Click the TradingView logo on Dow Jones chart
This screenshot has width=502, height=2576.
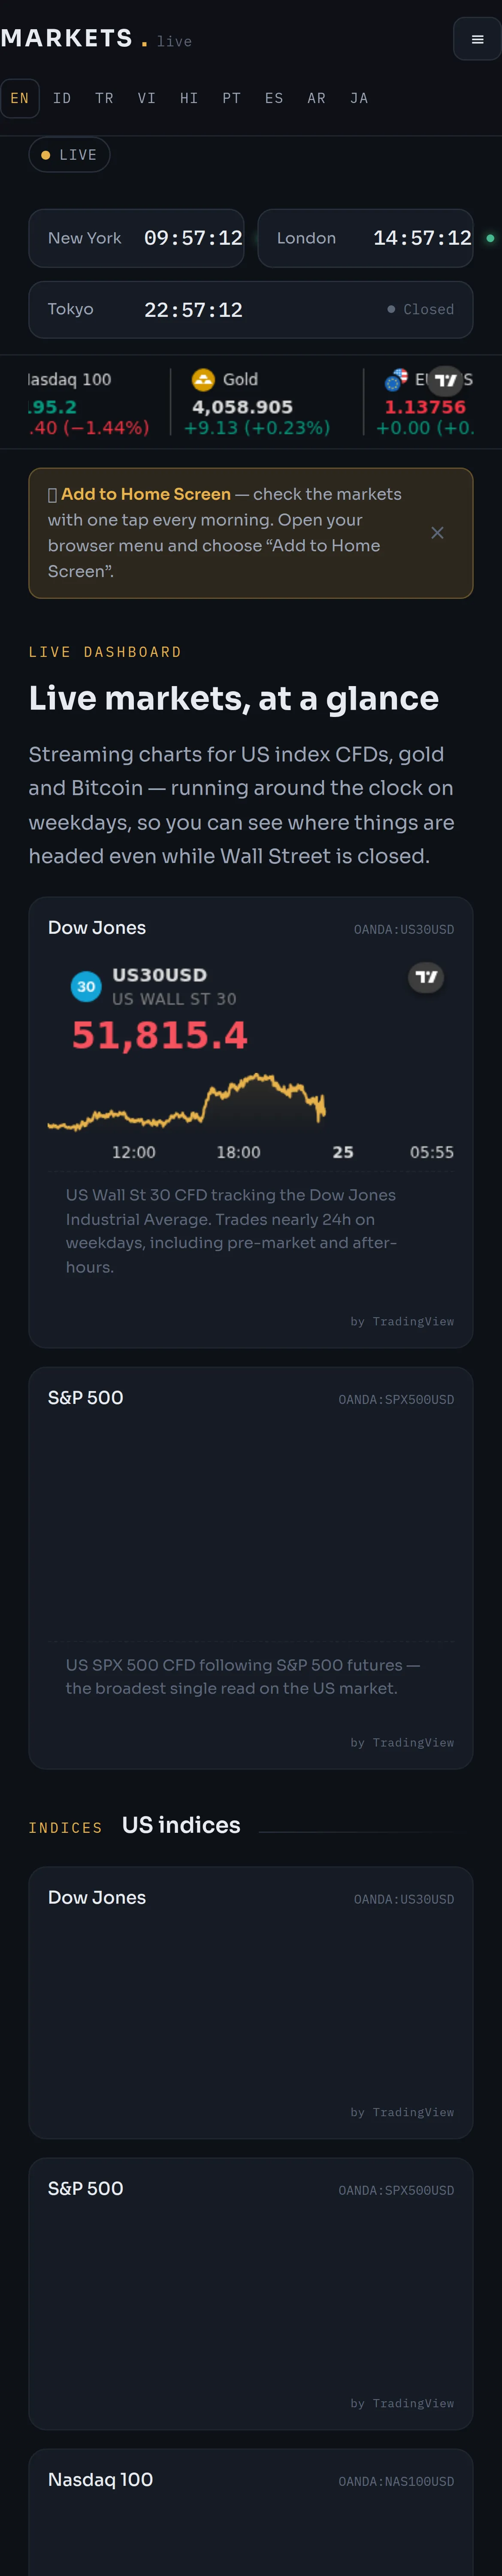pos(426,977)
